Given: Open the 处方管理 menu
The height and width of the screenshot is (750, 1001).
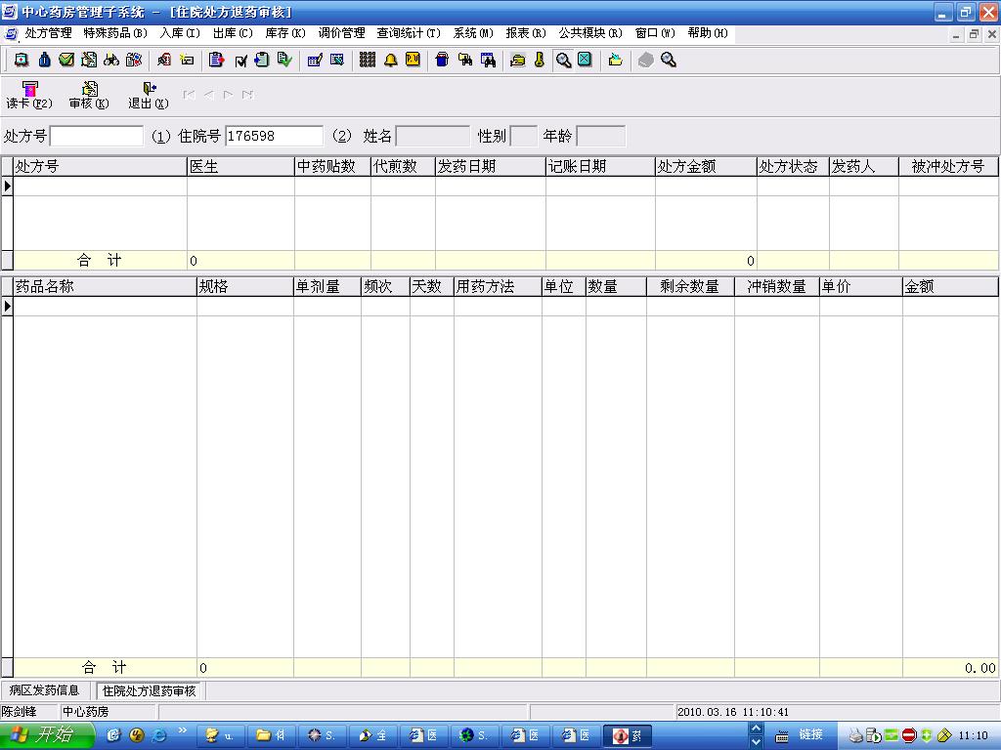Looking at the screenshot, I should coord(48,33).
